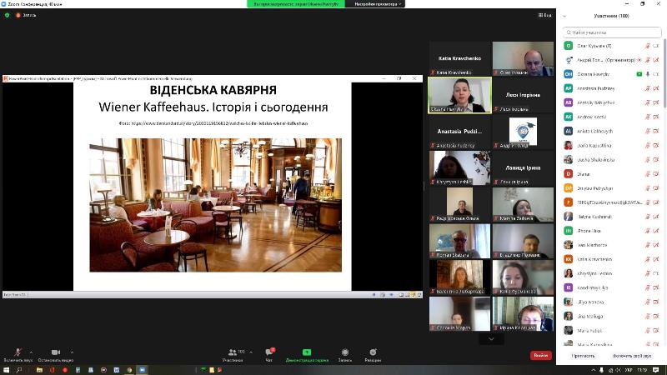Image resolution: width=667 pixels, height=375 pixels.
Task: Click the Find participant search field
Action: coord(612,32)
